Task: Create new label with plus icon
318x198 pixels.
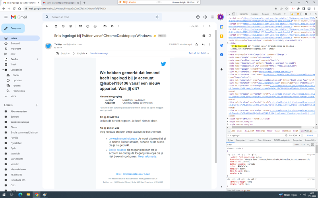Action: (x=37, y=105)
